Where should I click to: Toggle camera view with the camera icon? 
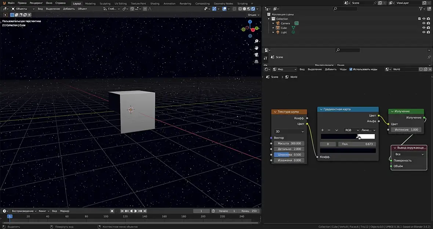pos(256,55)
